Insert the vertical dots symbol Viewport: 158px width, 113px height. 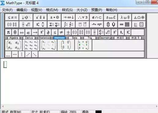22,54
